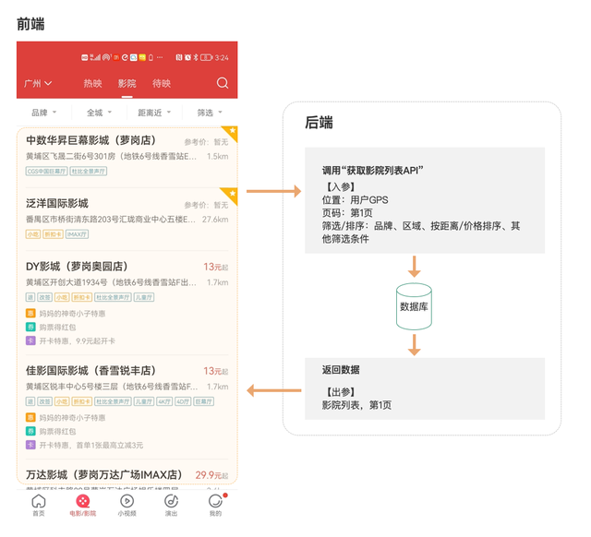Switch to the 热映 tab
The height and width of the screenshot is (537, 591).
[x=92, y=83]
